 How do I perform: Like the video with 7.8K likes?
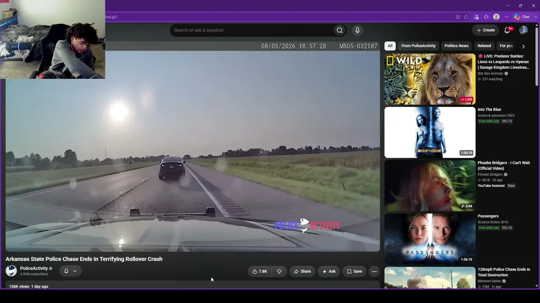[260, 271]
